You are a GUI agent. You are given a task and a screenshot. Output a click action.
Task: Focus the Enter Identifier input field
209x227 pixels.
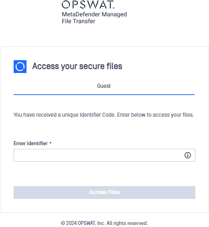pyautogui.click(x=104, y=155)
